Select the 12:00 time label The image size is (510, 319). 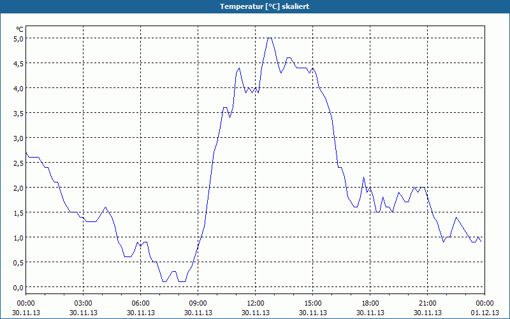[256, 304]
